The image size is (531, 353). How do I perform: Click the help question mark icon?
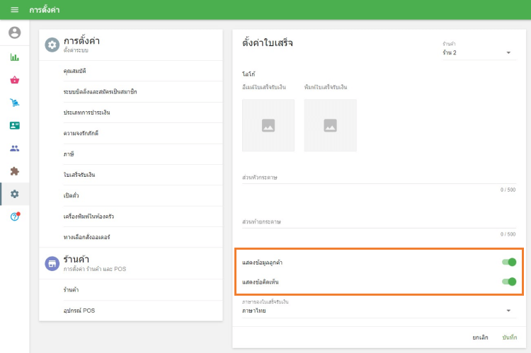(x=14, y=216)
